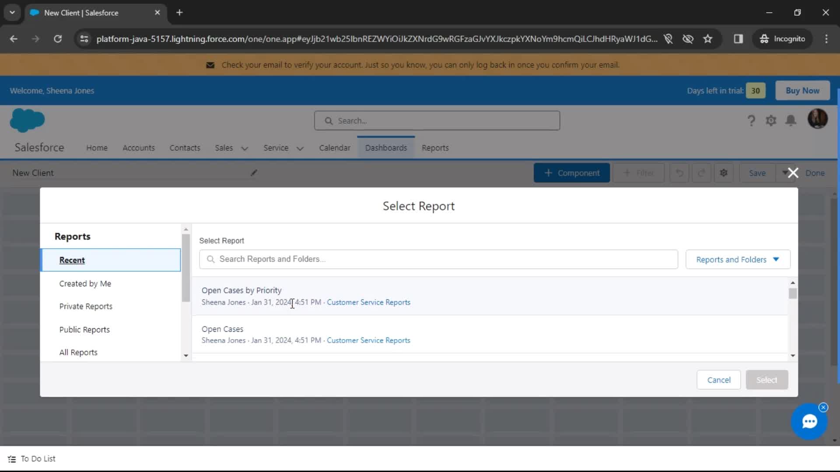
Task: Open the Calendar tab
Action: tap(335, 148)
